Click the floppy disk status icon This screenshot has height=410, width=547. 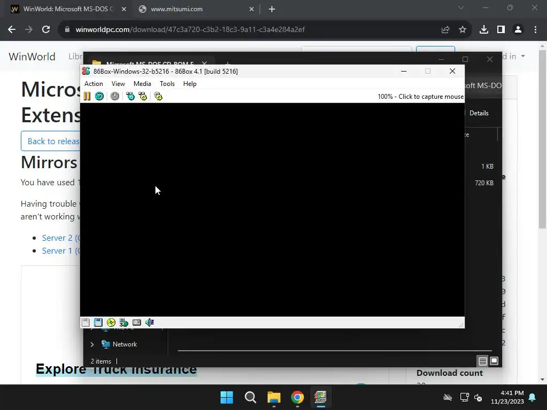click(x=98, y=322)
